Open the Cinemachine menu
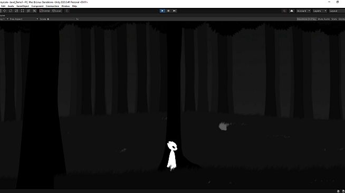 (52, 6)
